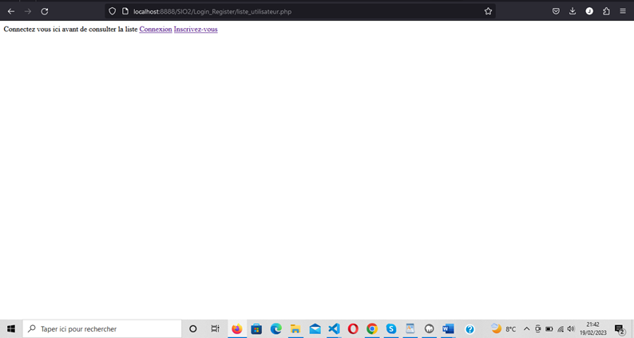Viewport: 634px width, 338px height.
Task: Open the notification center icon
Action: (620, 329)
